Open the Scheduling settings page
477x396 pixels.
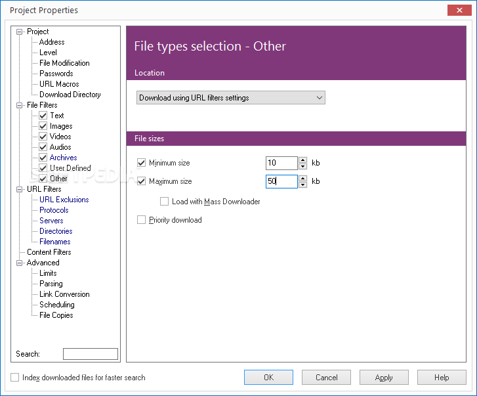tap(56, 305)
